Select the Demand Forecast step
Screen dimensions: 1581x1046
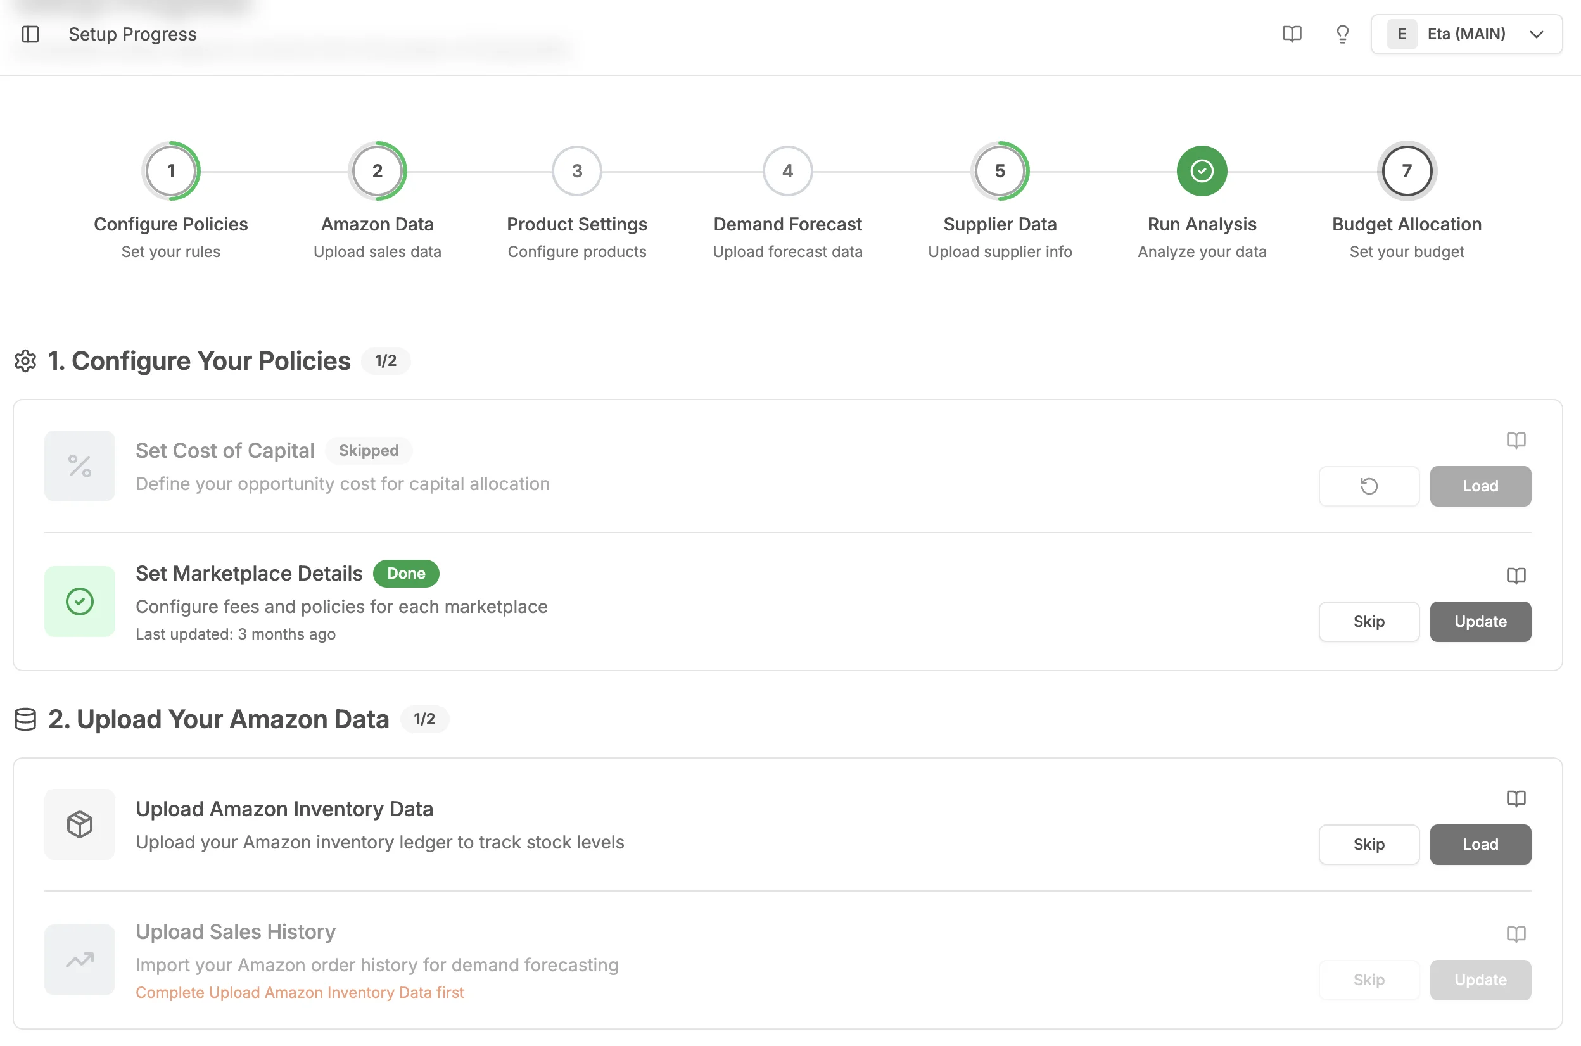tap(787, 171)
